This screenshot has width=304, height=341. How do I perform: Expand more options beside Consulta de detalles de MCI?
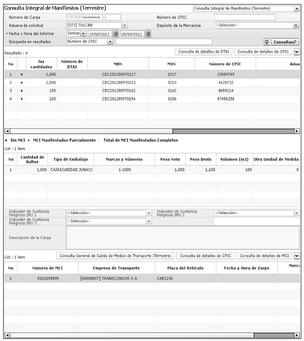click(297, 256)
